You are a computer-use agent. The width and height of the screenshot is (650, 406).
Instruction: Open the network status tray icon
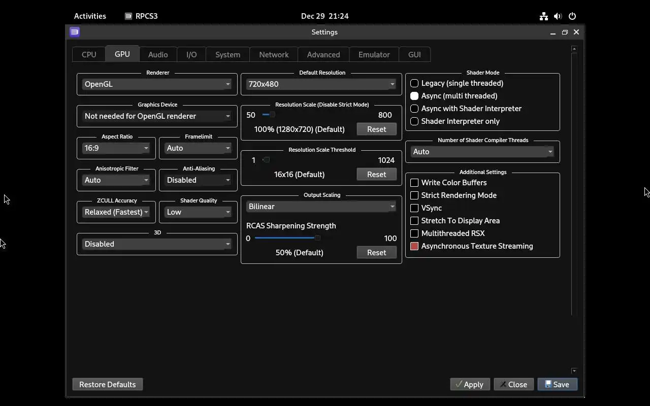(544, 16)
